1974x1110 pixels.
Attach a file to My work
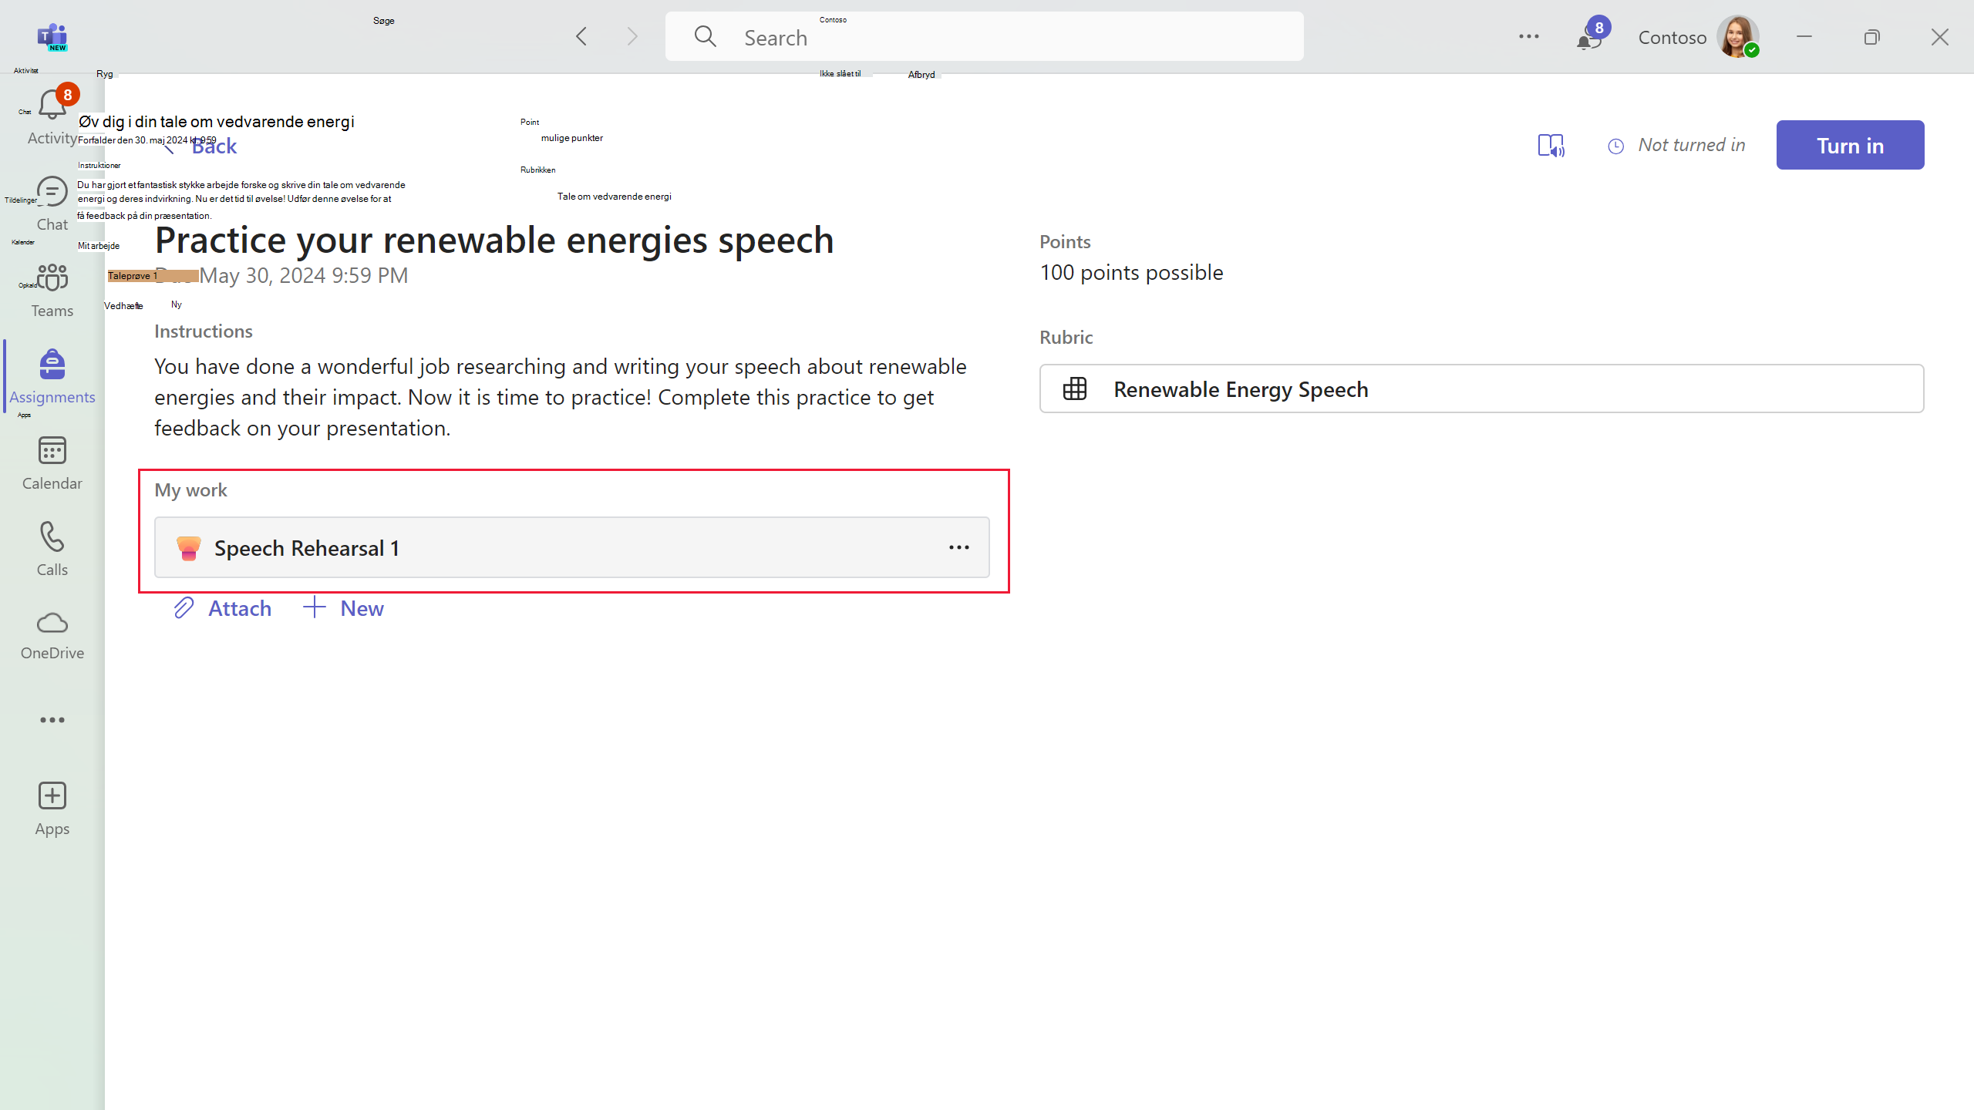point(223,608)
